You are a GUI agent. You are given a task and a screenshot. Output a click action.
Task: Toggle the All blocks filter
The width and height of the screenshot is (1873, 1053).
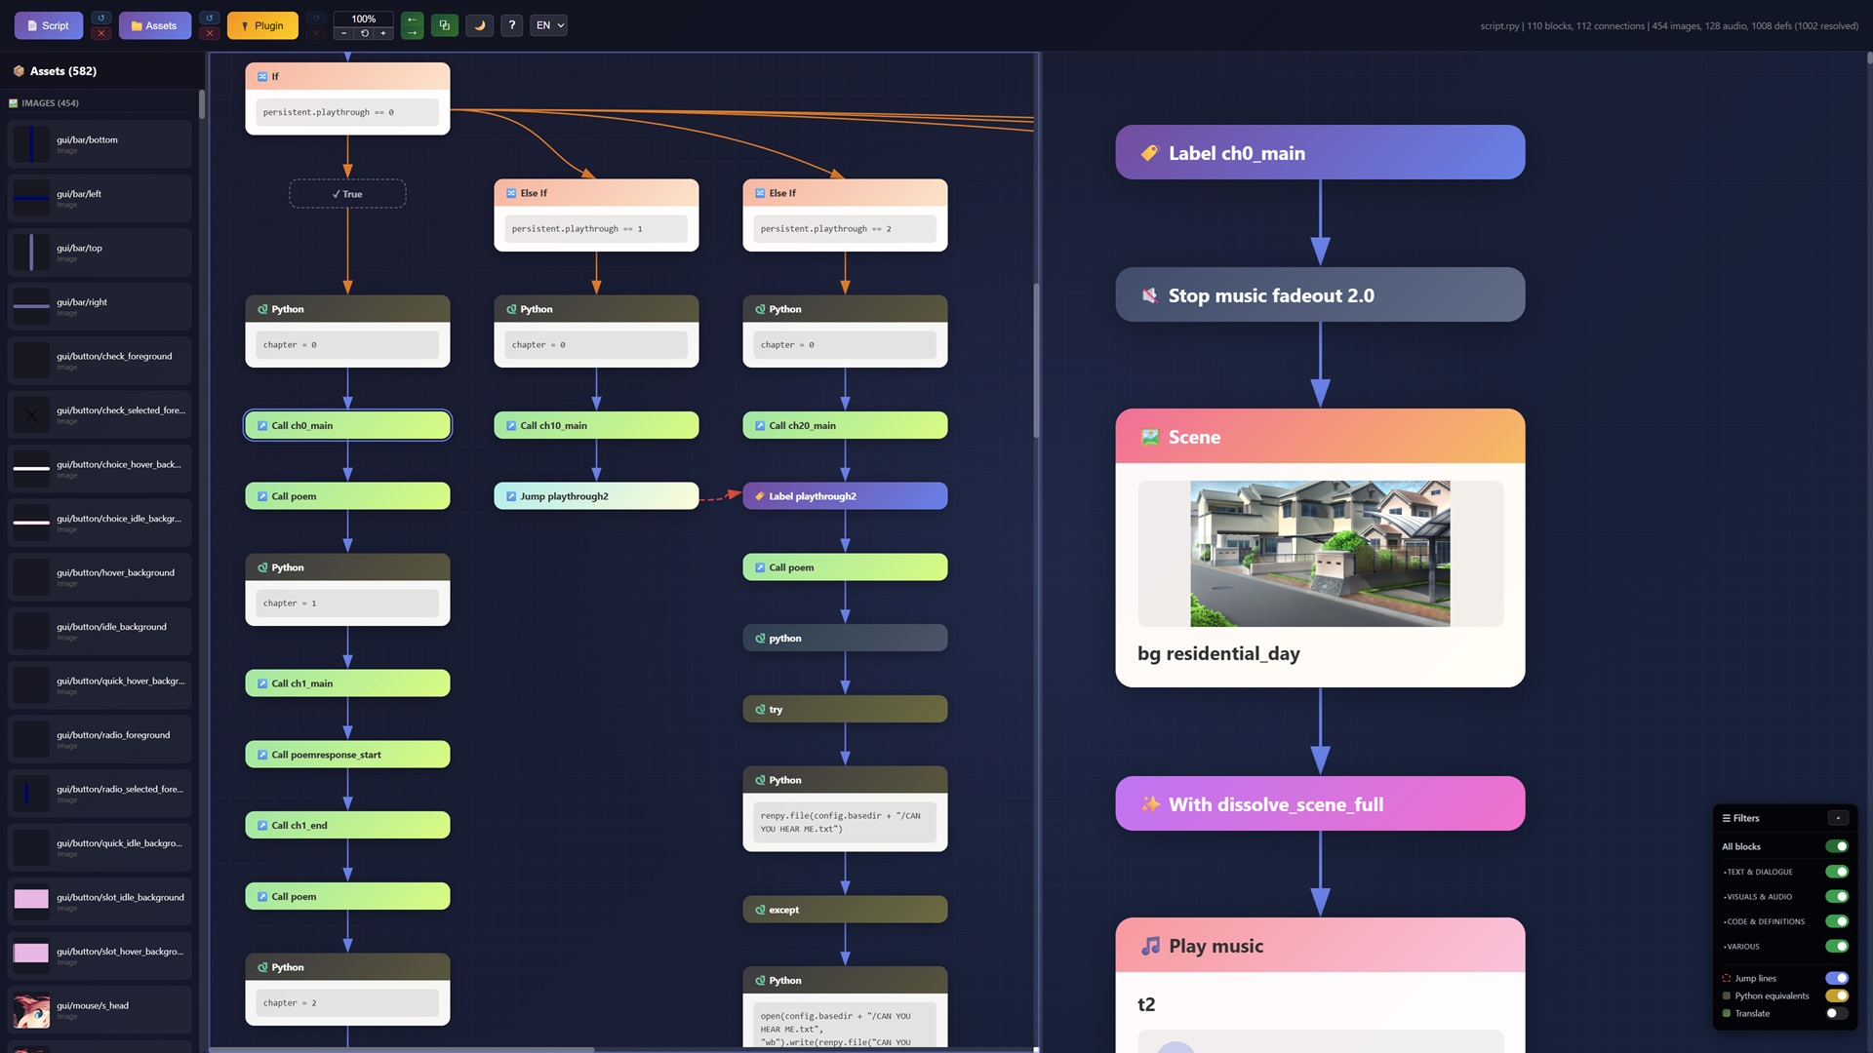[1837, 846]
